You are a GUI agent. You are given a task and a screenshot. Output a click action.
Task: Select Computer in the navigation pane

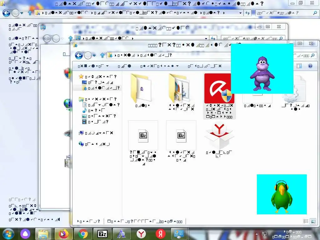(96, 133)
